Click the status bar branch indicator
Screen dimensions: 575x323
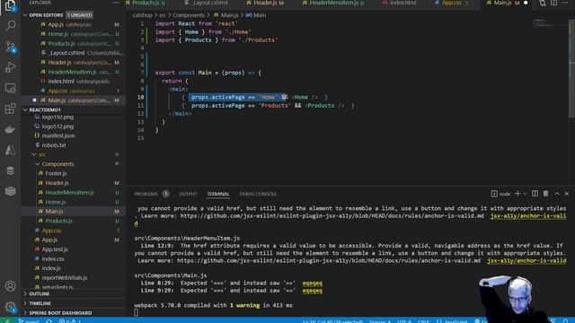30,321
